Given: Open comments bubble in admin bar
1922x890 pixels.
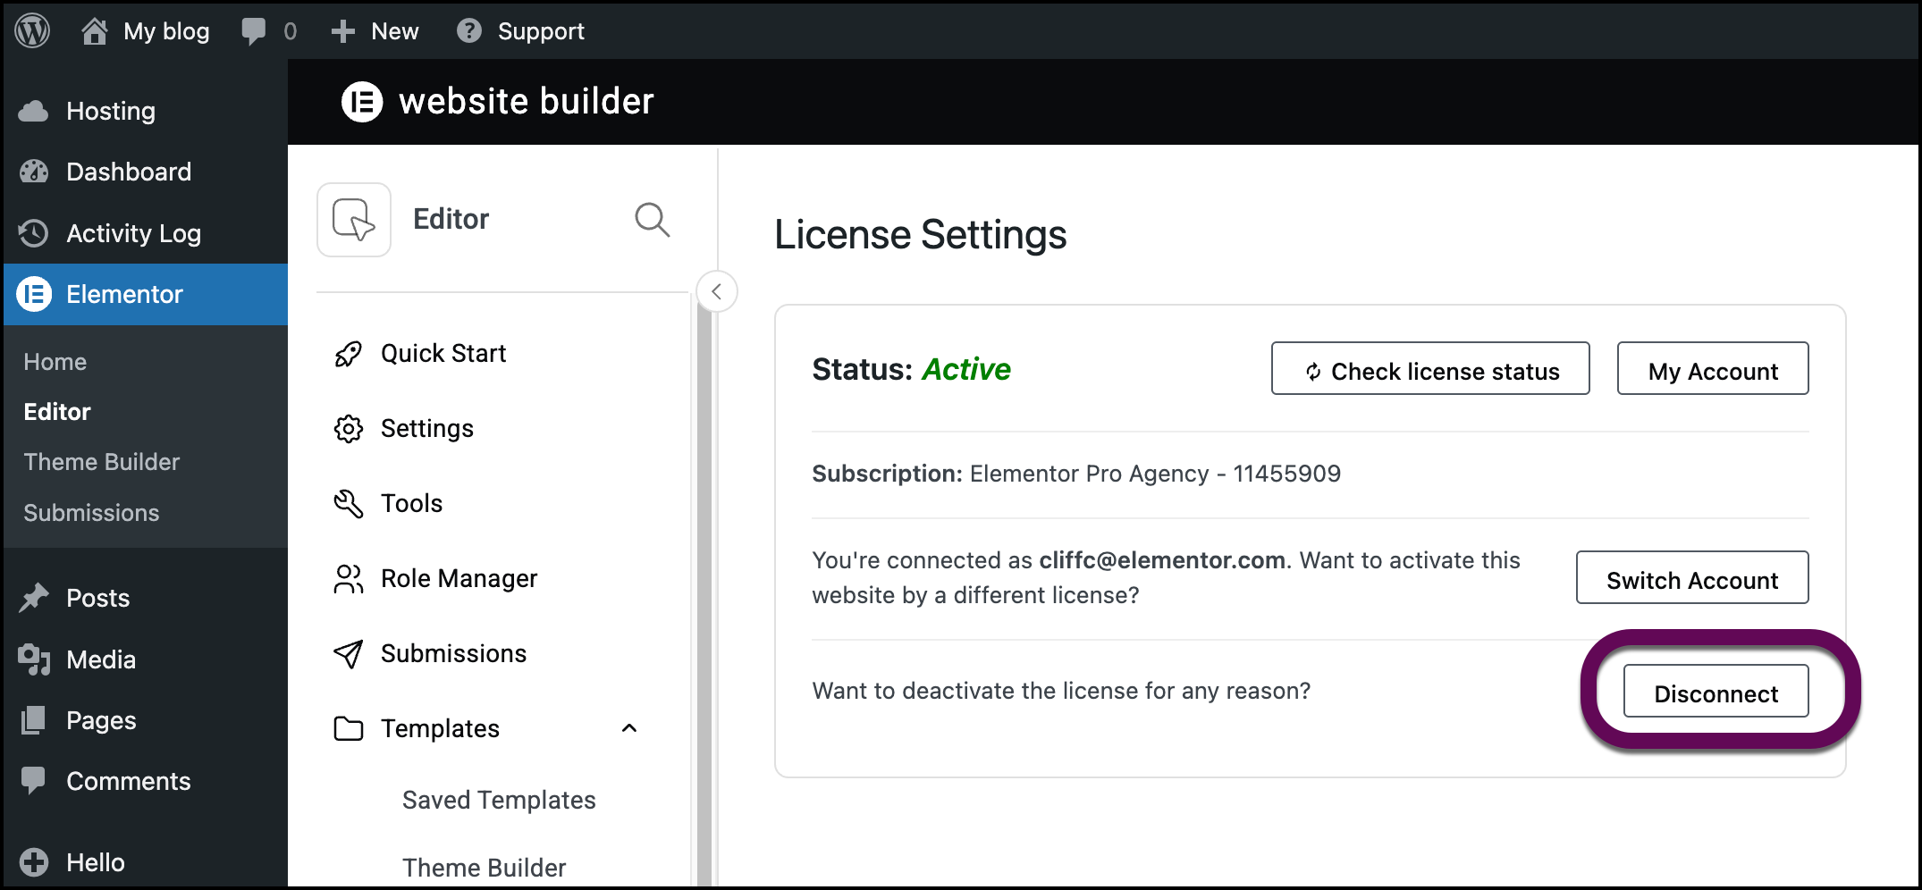Looking at the screenshot, I should (255, 31).
